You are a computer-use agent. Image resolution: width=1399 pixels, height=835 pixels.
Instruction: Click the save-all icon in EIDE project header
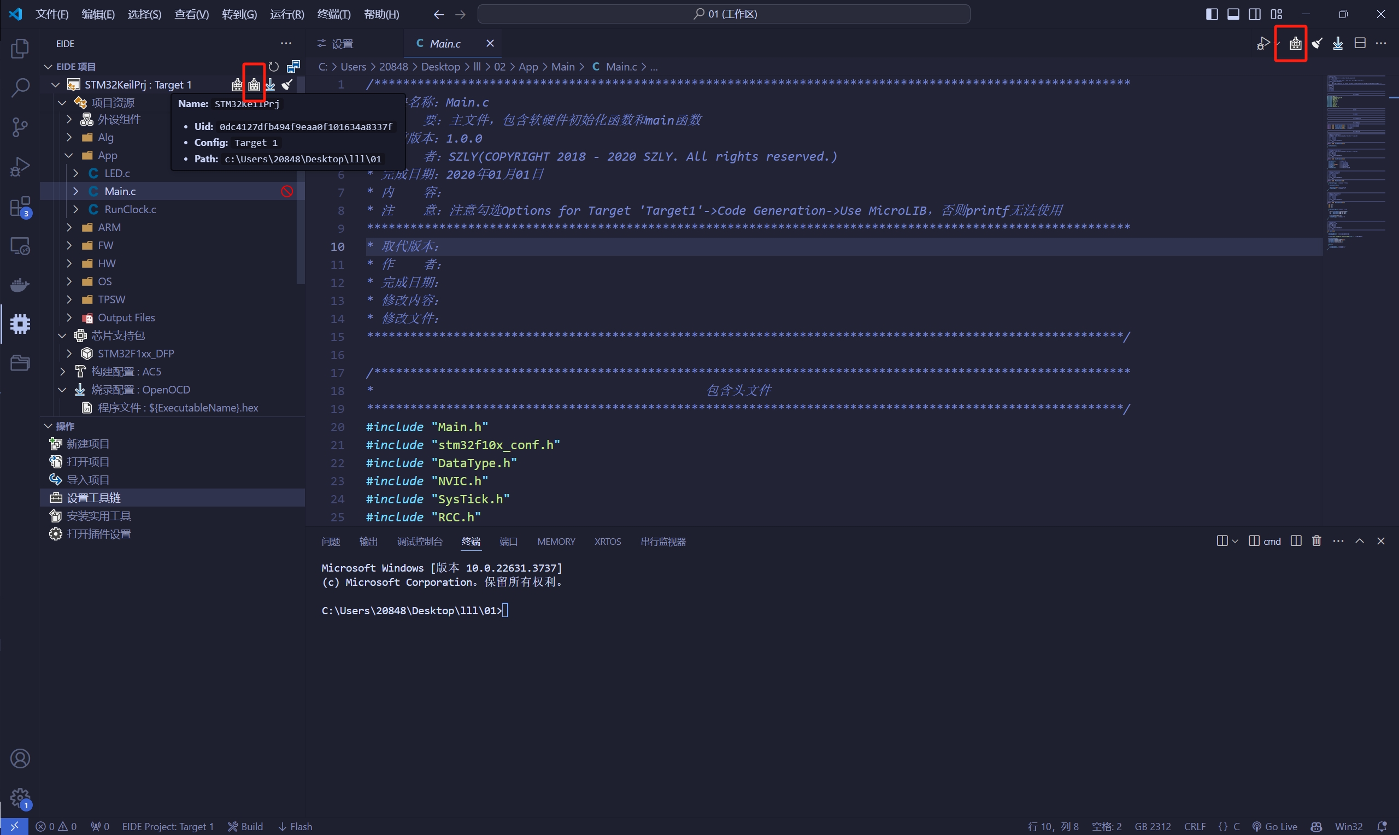[x=293, y=66]
